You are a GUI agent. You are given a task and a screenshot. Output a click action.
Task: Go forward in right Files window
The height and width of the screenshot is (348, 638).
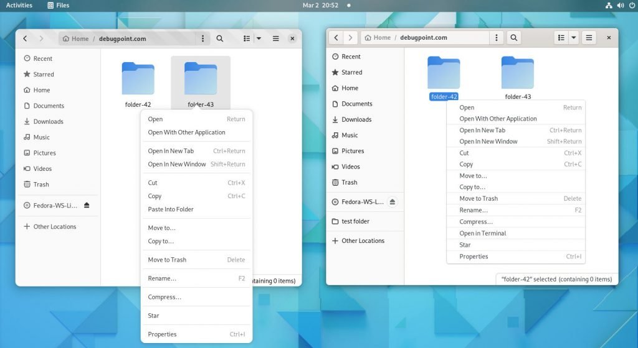(x=350, y=38)
